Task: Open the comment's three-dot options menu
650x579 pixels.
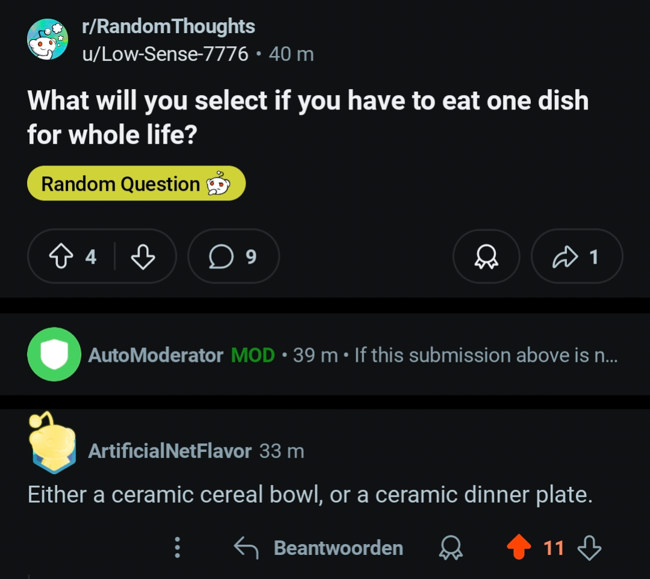Action: [x=177, y=548]
